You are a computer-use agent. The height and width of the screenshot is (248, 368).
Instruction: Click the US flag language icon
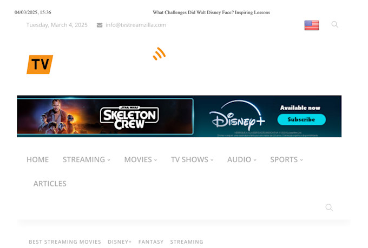[311, 25]
